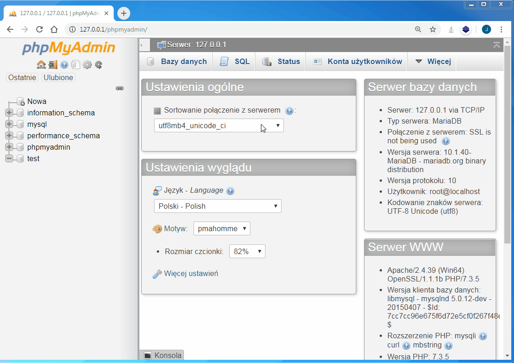The width and height of the screenshot is (514, 363).
Task: Open the Więcej dropdown menu
Action: (433, 61)
